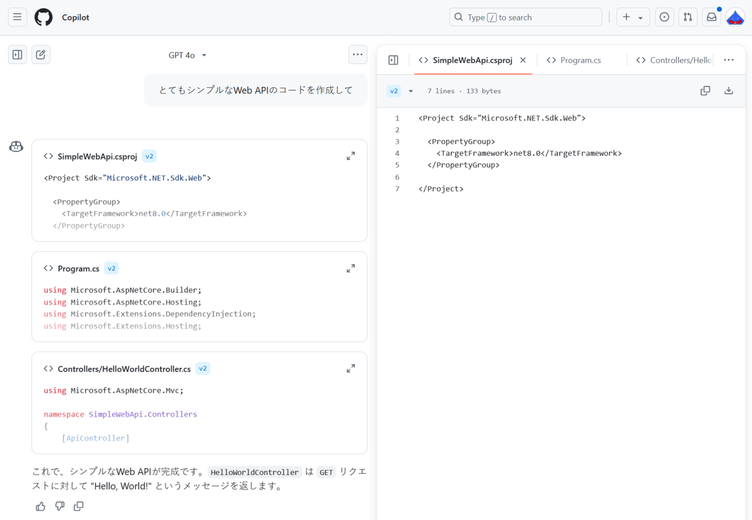Viewport: 752px width, 520px height.
Task: Click the HelloWorldController inline code text
Action: (x=254, y=472)
